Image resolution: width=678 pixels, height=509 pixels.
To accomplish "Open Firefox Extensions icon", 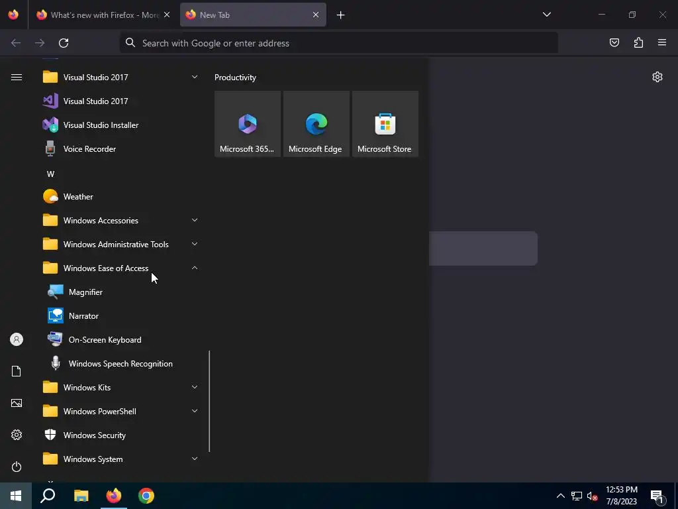I will 638,42.
